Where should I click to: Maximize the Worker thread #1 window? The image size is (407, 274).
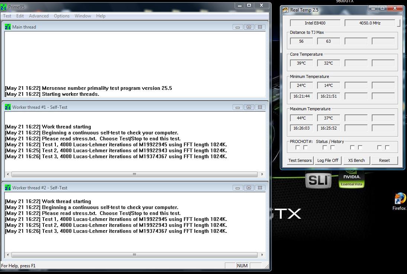249,107
